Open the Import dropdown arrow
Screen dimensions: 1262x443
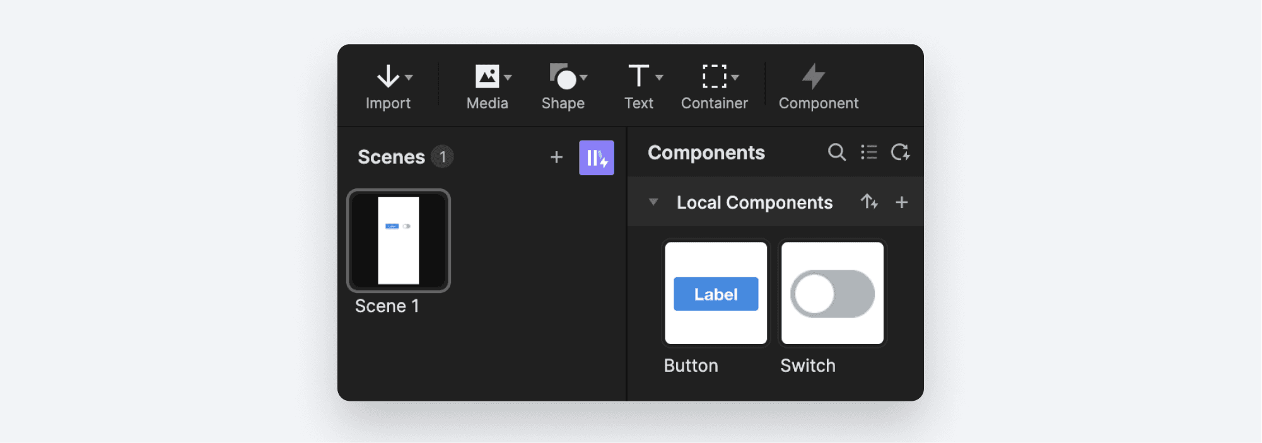(410, 78)
